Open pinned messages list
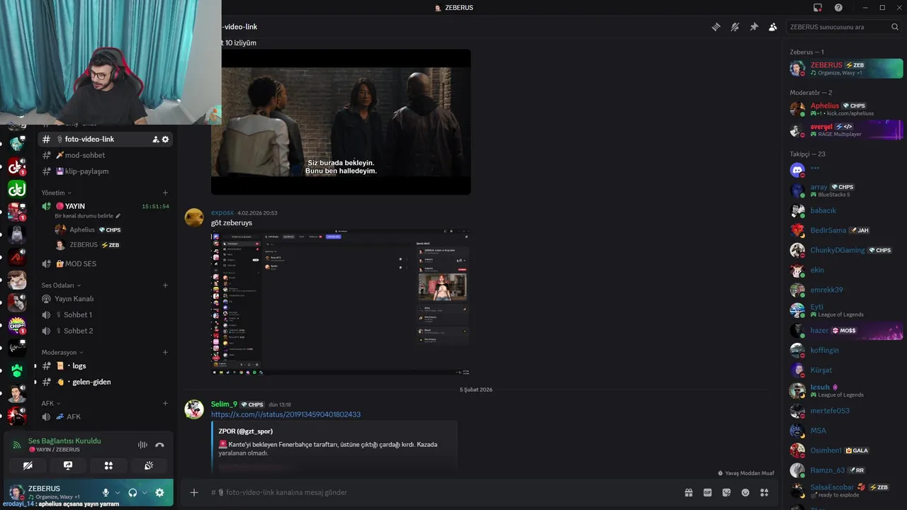 [x=754, y=27]
